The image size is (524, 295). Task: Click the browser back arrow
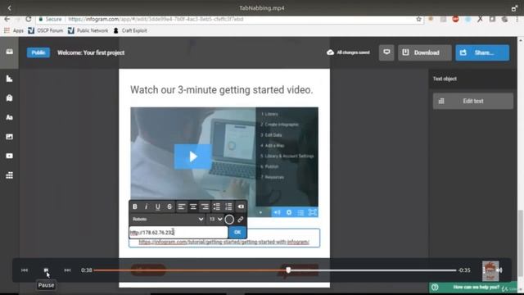tap(7, 20)
